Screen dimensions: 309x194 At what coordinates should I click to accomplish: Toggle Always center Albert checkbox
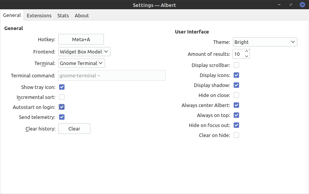click(x=236, y=105)
